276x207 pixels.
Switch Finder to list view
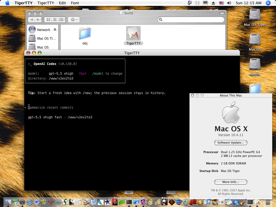tap(55, 19)
